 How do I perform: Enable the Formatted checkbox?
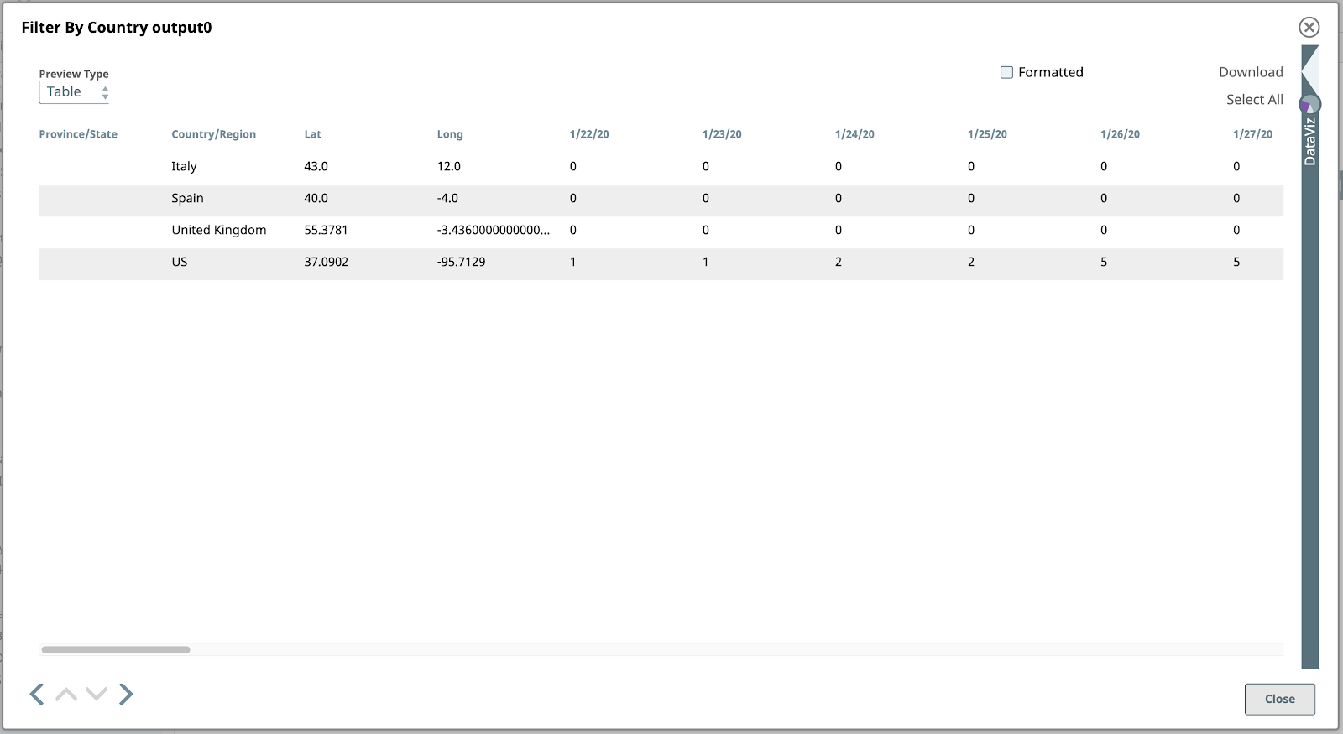(1006, 72)
